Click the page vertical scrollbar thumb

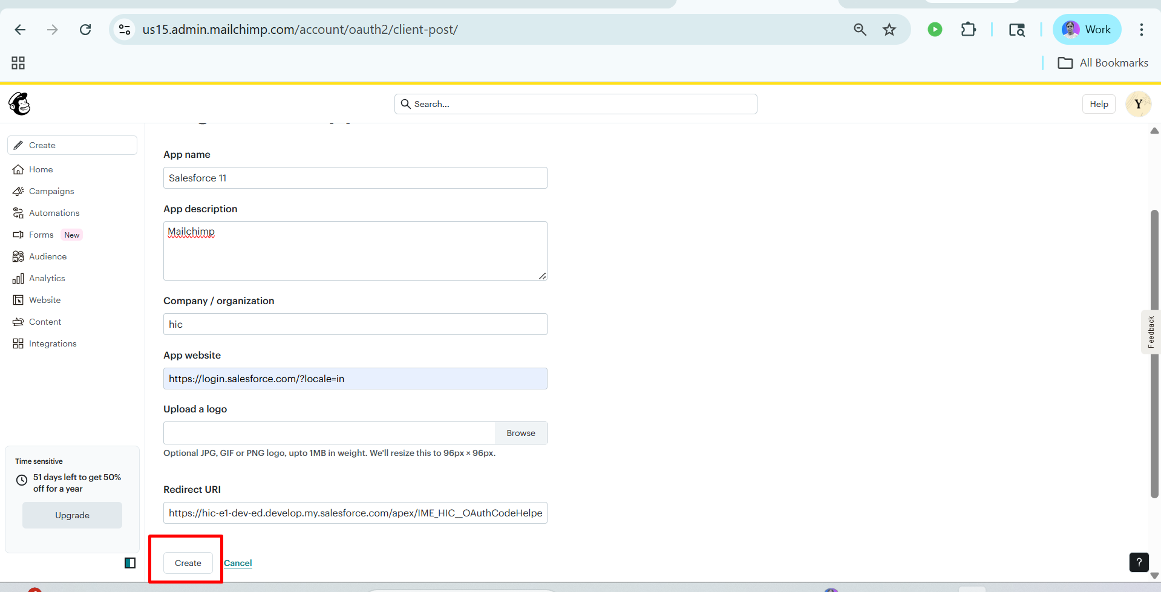pos(1154,354)
